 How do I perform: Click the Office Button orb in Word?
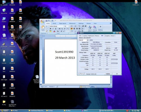coord(42,22)
